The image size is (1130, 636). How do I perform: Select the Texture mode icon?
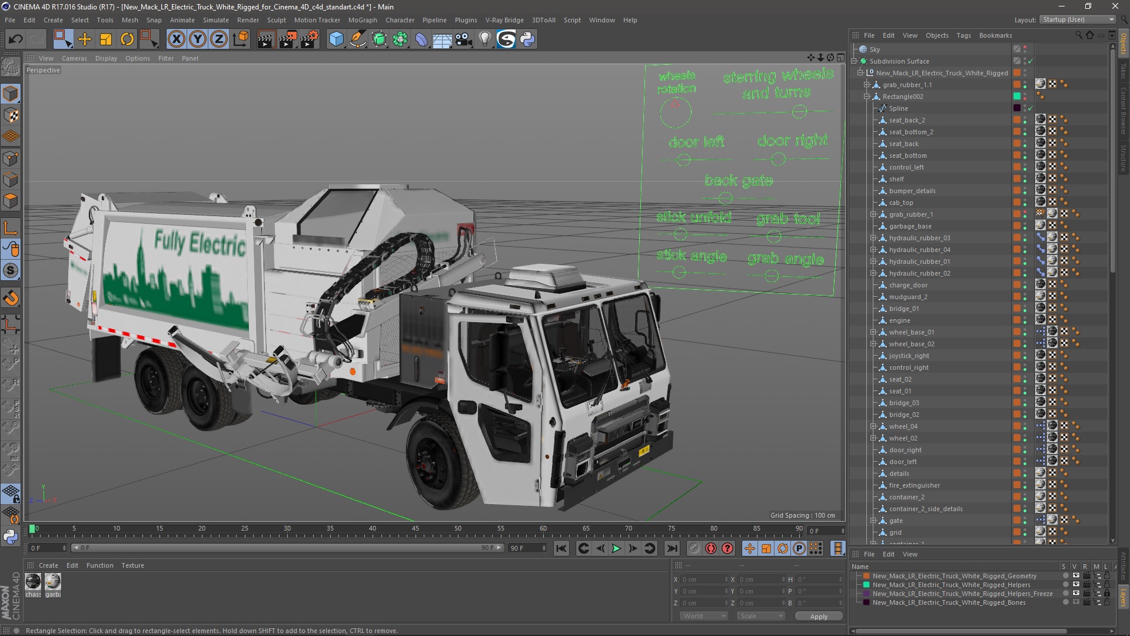point(11,115)
